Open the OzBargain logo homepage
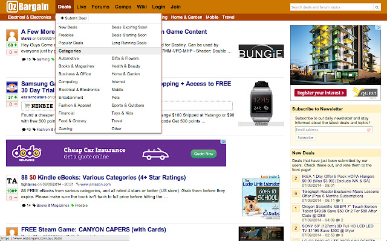This screenshot has width=387, height=241. (x=27, y=7)
